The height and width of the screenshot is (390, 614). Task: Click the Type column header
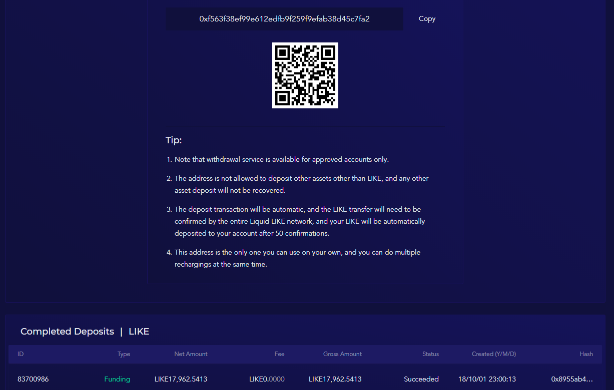pos(124,354)
